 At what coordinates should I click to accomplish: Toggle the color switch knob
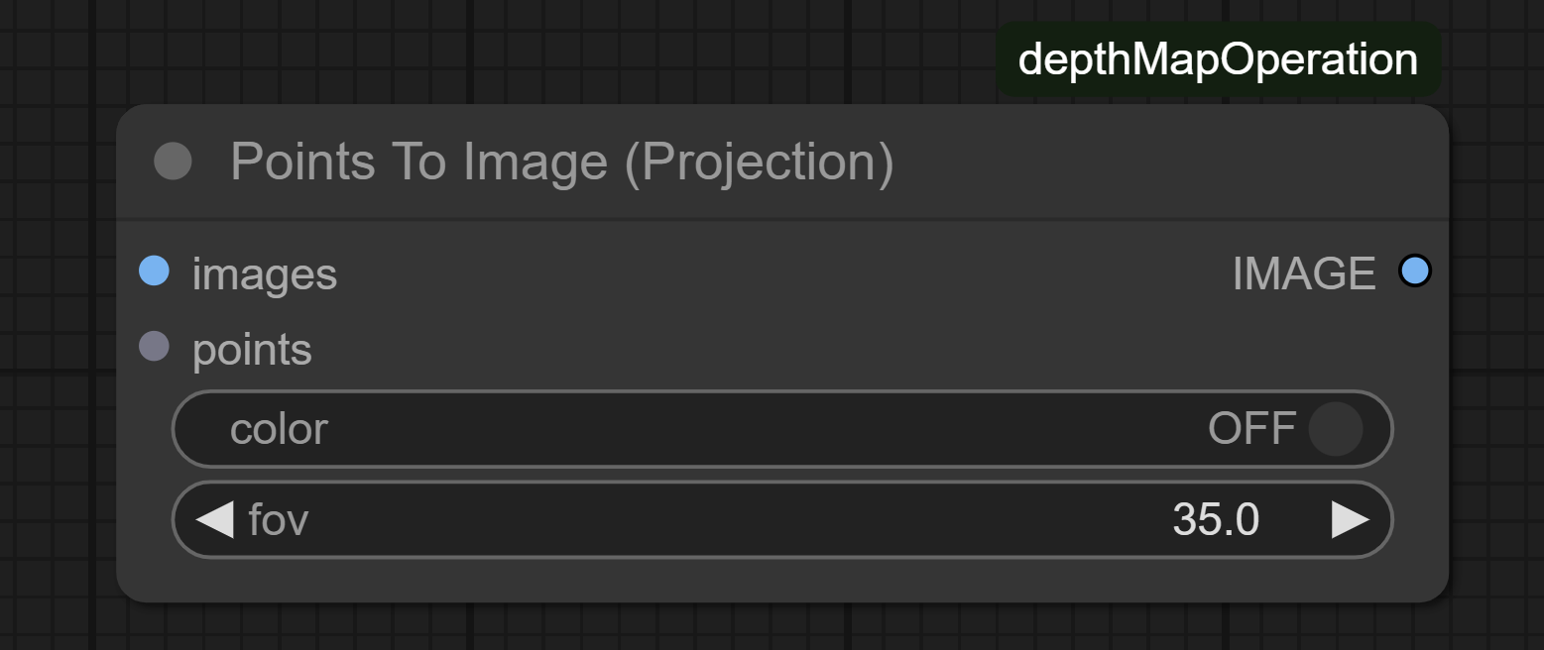coord(1335,429)
